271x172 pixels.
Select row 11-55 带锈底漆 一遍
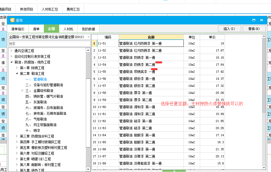(x=158, y=72)
